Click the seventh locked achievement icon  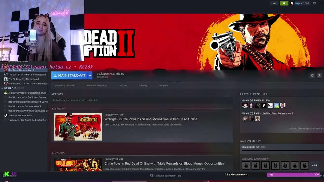click(305, 165)
